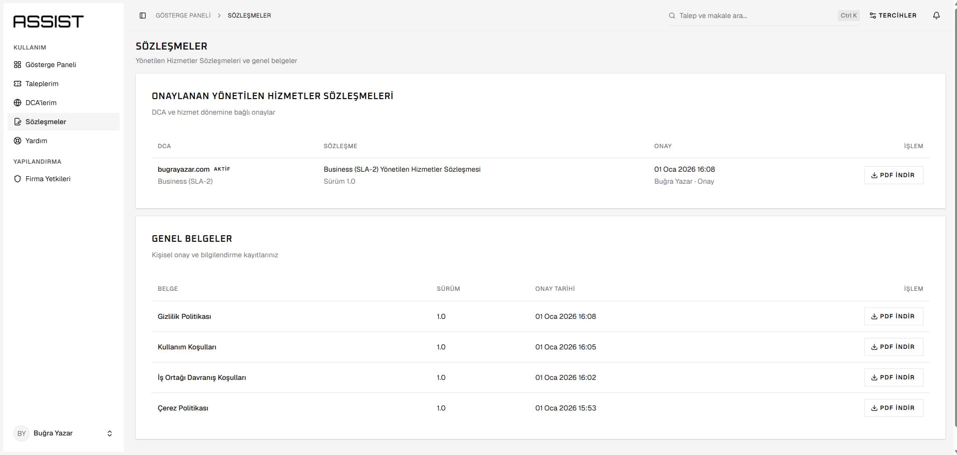The height and width of the screenshot is (455, 957).
Task: Download Gizlilik Politikası PDF
Action: coord(893,316)
